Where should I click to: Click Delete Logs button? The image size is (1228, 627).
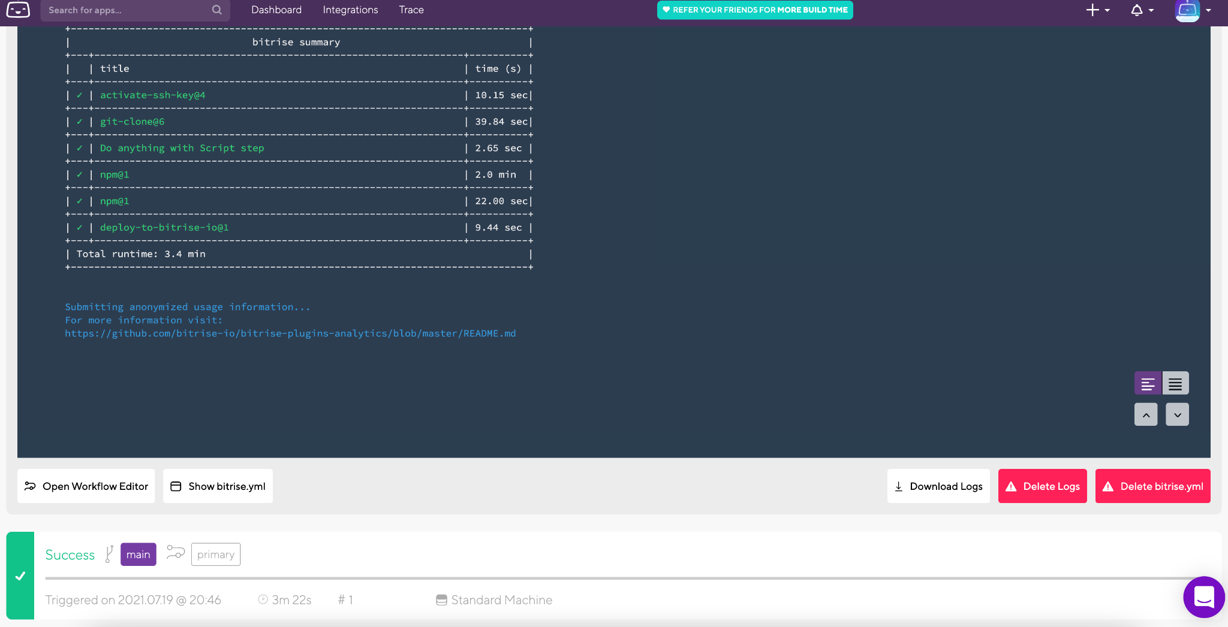[x=1043, y=486]
